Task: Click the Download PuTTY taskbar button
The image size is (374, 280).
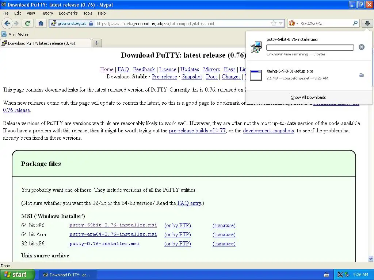Action: click(68, 275)
